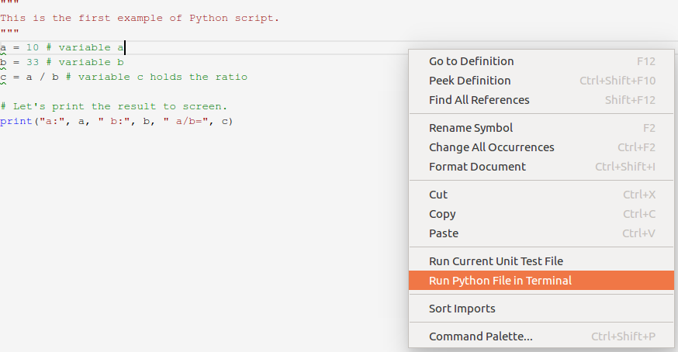Run Current Unit Test File

click(x=496, y=261)
